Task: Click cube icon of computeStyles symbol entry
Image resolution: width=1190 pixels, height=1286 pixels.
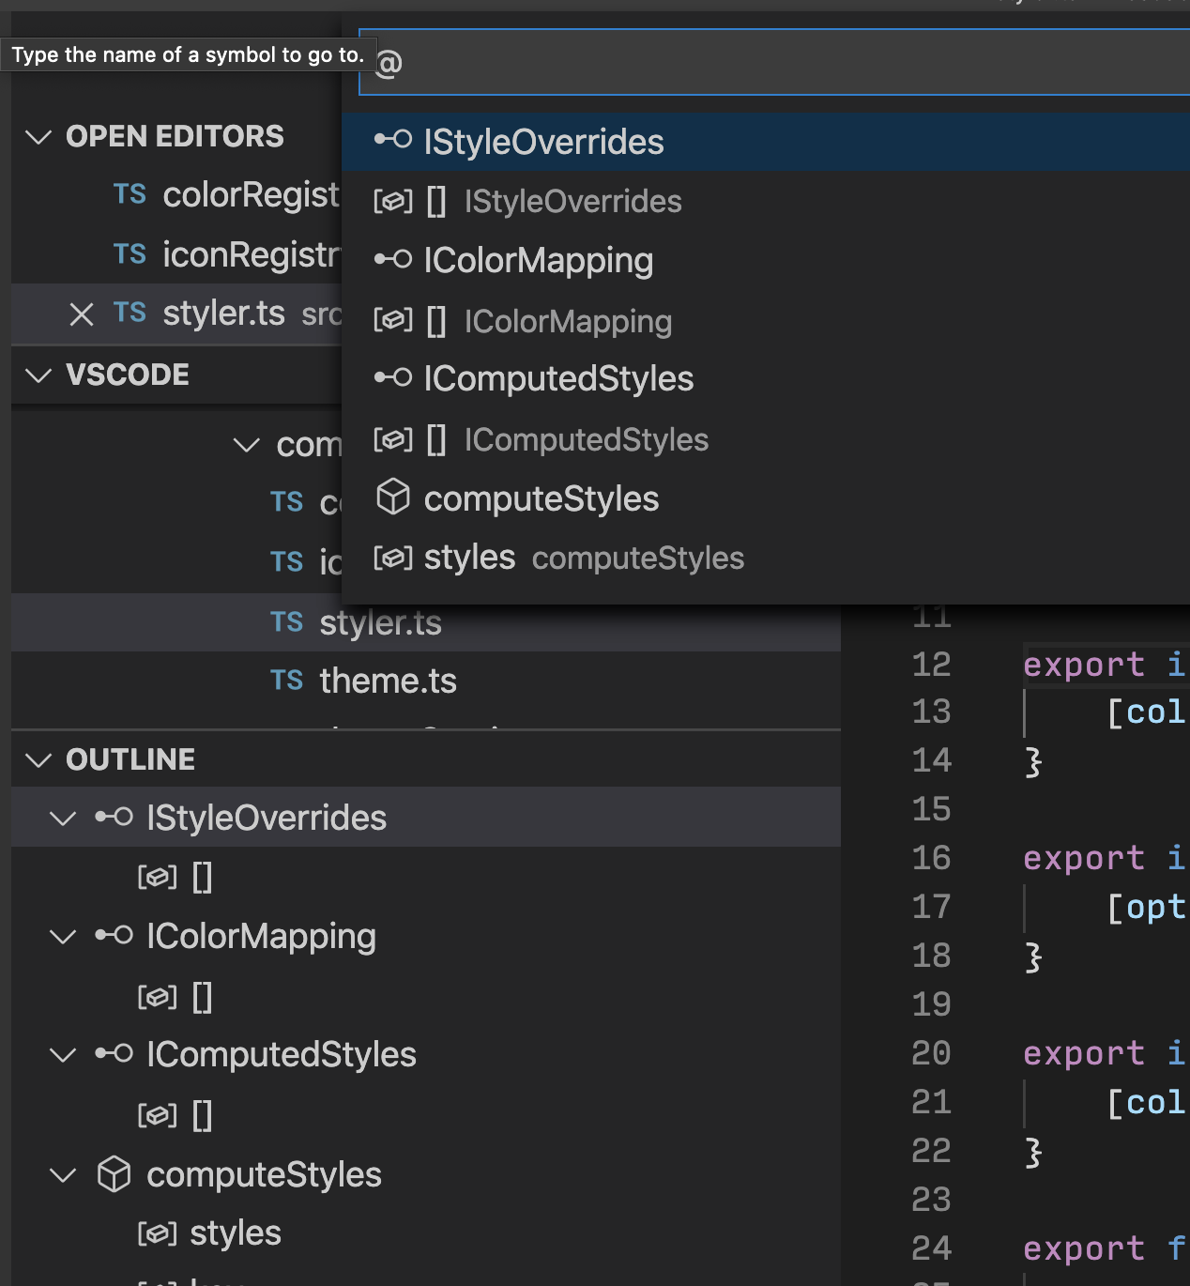Action: tap(393, 498)
